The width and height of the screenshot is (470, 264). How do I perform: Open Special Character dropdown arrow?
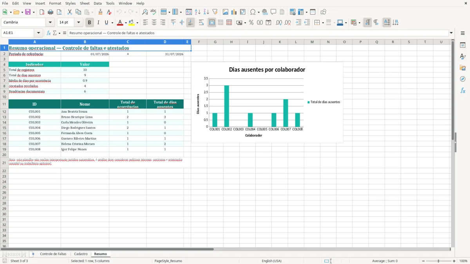(x=258, y=12)
